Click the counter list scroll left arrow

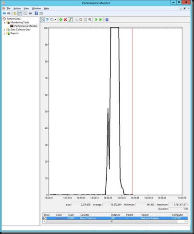pos(44,222)
